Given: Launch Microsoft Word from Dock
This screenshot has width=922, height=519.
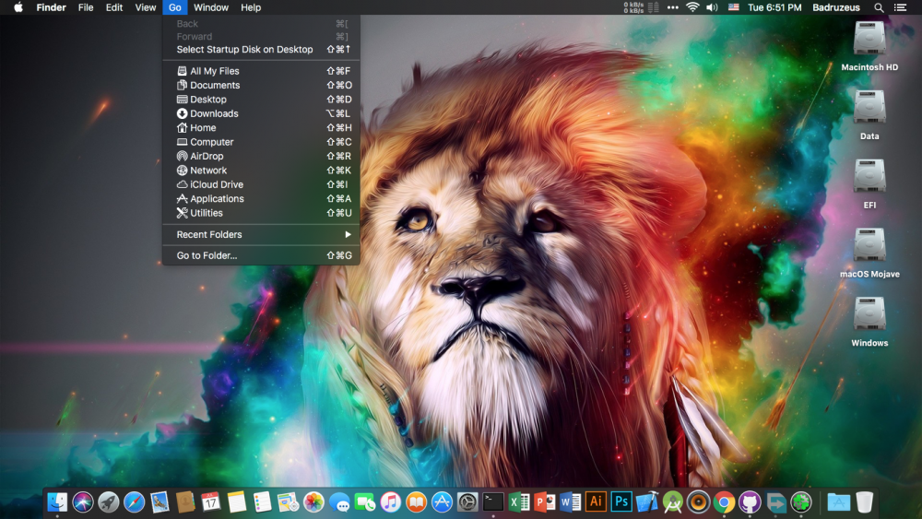Looking at the screenshot, I should 570,502.
